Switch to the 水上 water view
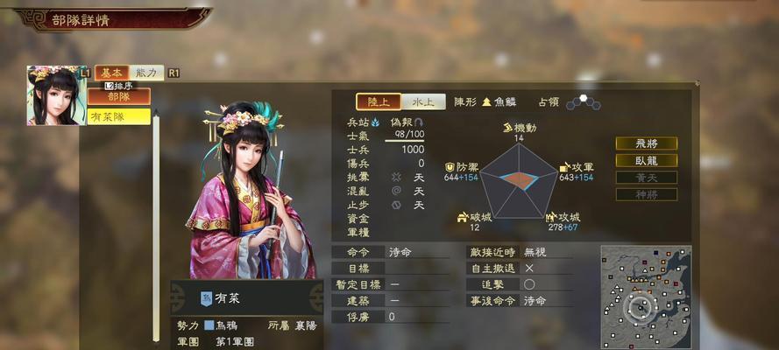This screenshot has width=779, height=350. click(x=423, y=102)
